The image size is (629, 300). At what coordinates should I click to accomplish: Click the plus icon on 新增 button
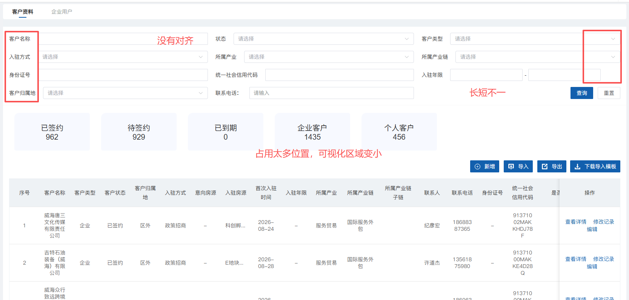click(478, 166)
